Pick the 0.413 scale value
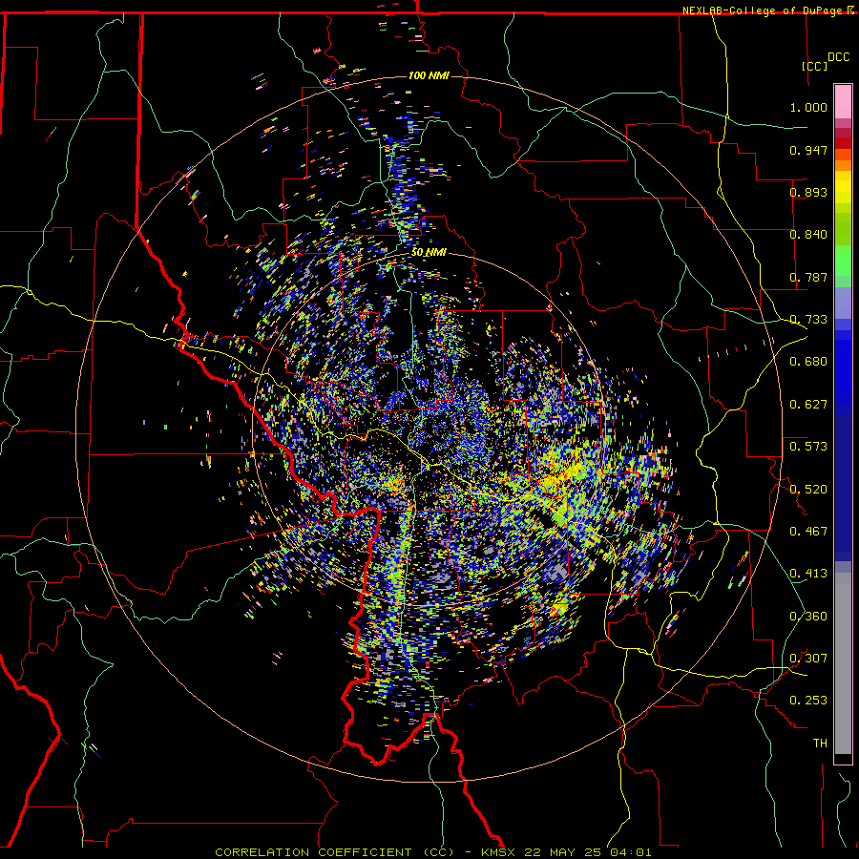Viewport: 859px width, 859px height. (x=808, y=574)
